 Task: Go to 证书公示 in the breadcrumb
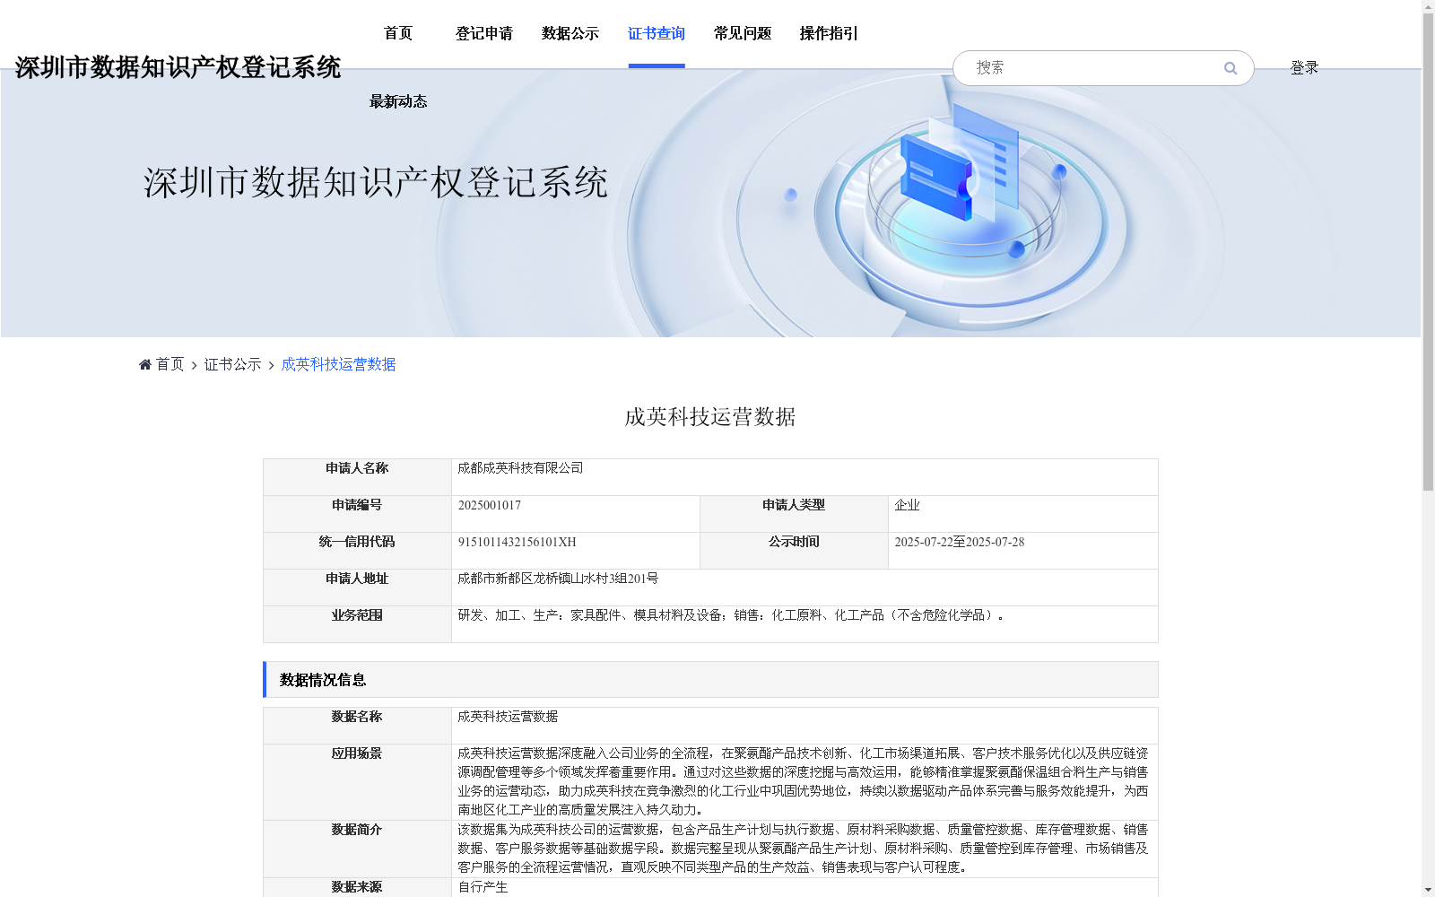coord(232,364)
